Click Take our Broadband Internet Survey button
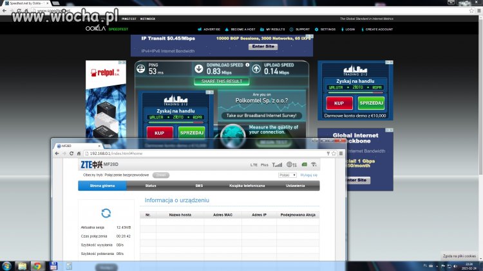This screenshot has height=271, width=483. [261, 116]
